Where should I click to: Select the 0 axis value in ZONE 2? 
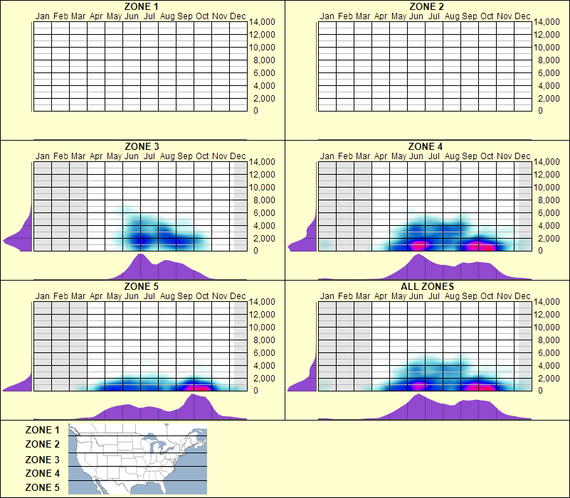click(x=542, y=112)
